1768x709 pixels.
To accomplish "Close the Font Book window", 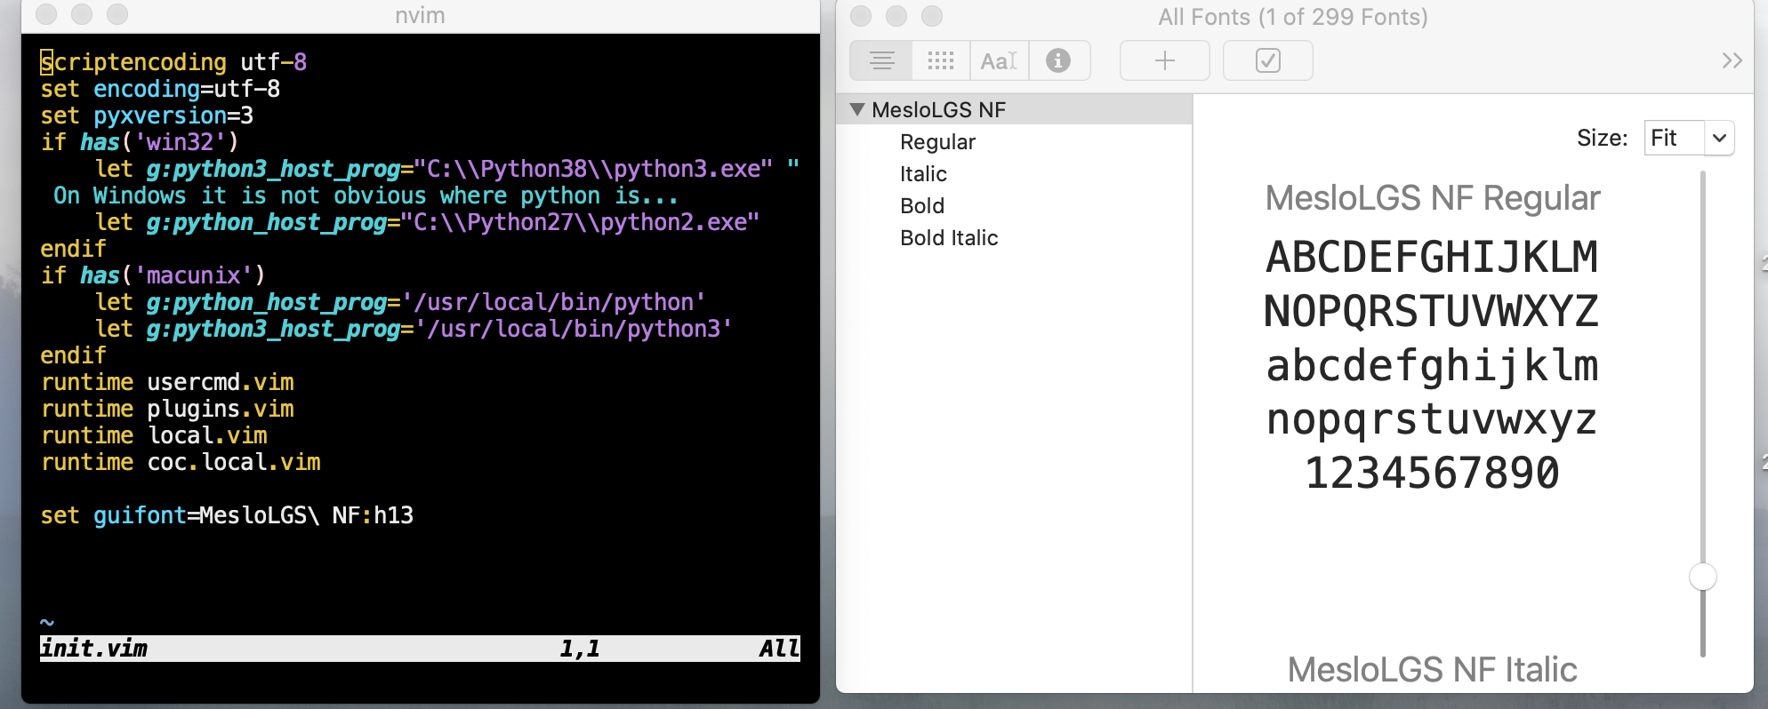I will (x=861, y=16).
